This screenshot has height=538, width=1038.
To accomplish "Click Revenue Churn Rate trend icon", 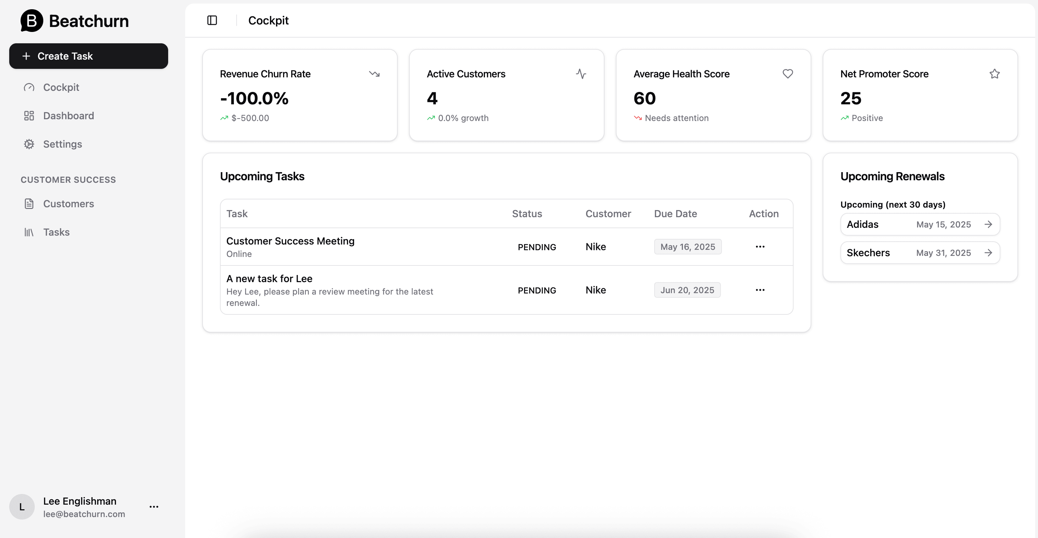I will pyautogui.click(x=374, y=74).
